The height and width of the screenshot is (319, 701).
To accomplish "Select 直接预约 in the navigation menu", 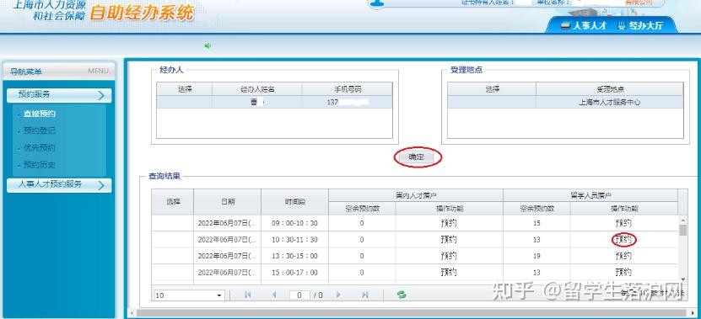I will [40, 114].
